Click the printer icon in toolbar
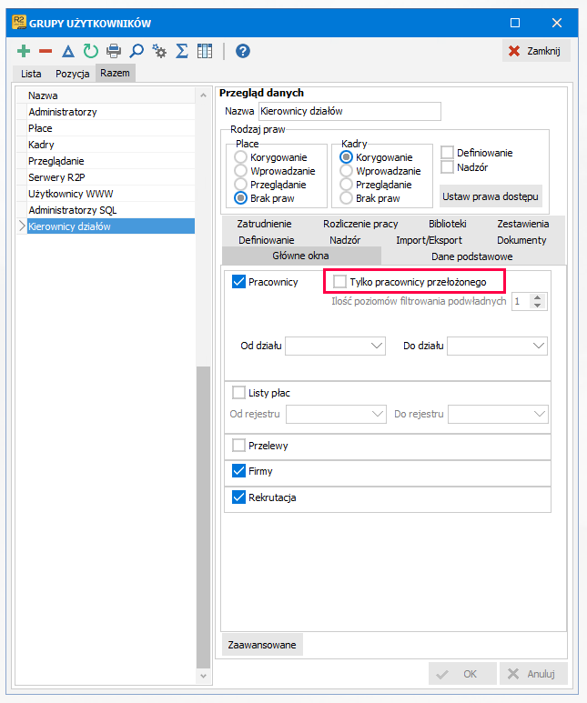 (x=114, y=51)
